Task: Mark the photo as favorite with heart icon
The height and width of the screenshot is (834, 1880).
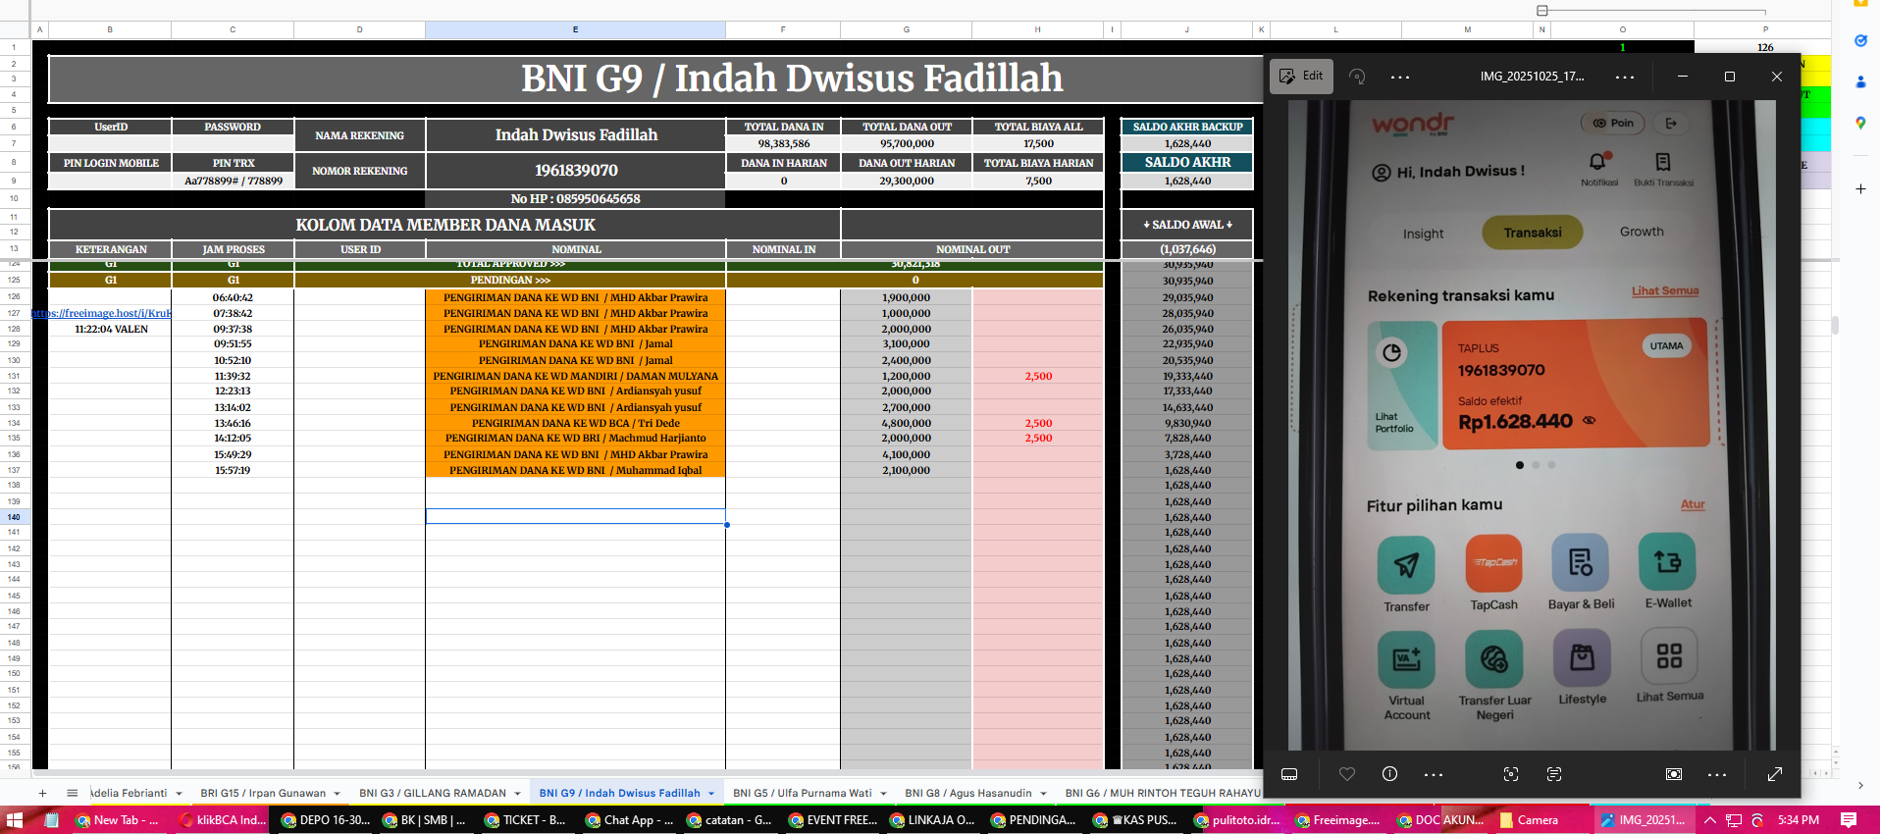Action: (1347, 774)
